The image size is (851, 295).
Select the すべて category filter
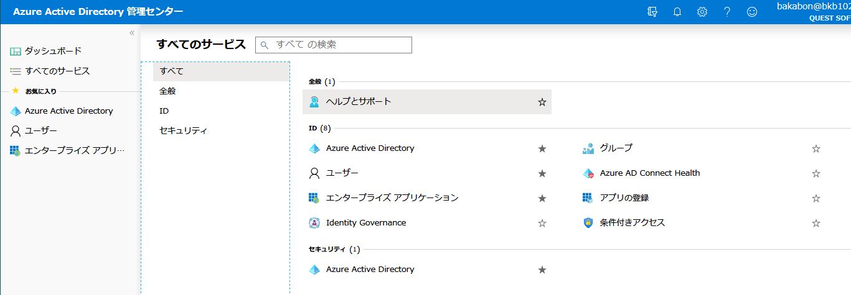coord(221,71)
